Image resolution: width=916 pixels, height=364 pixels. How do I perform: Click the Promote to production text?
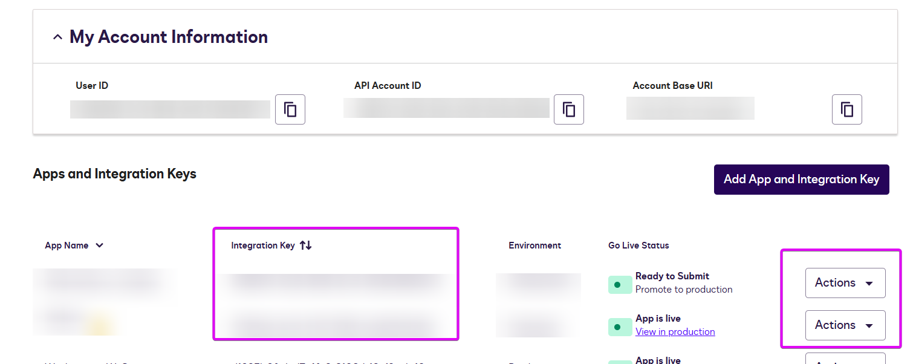[683, 289]
